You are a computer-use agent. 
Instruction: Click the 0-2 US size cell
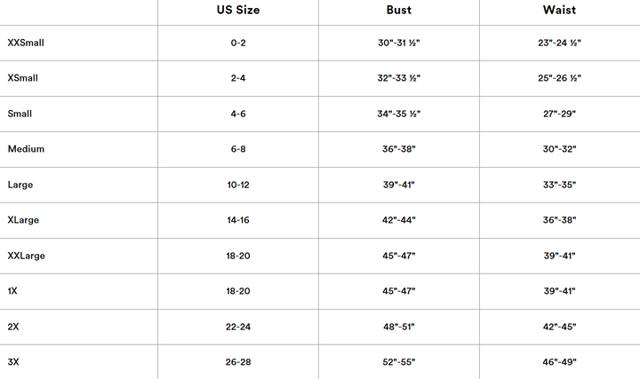point(237,43)
